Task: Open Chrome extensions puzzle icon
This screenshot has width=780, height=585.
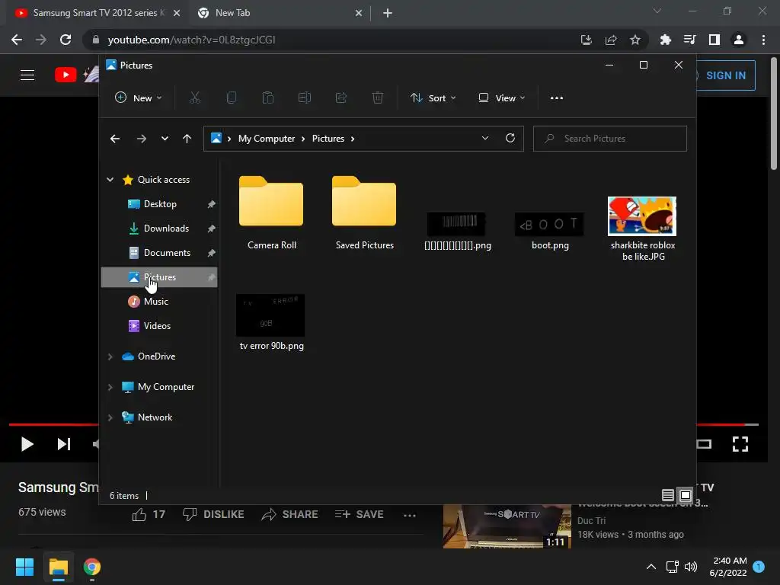Action: pos(665,40)
